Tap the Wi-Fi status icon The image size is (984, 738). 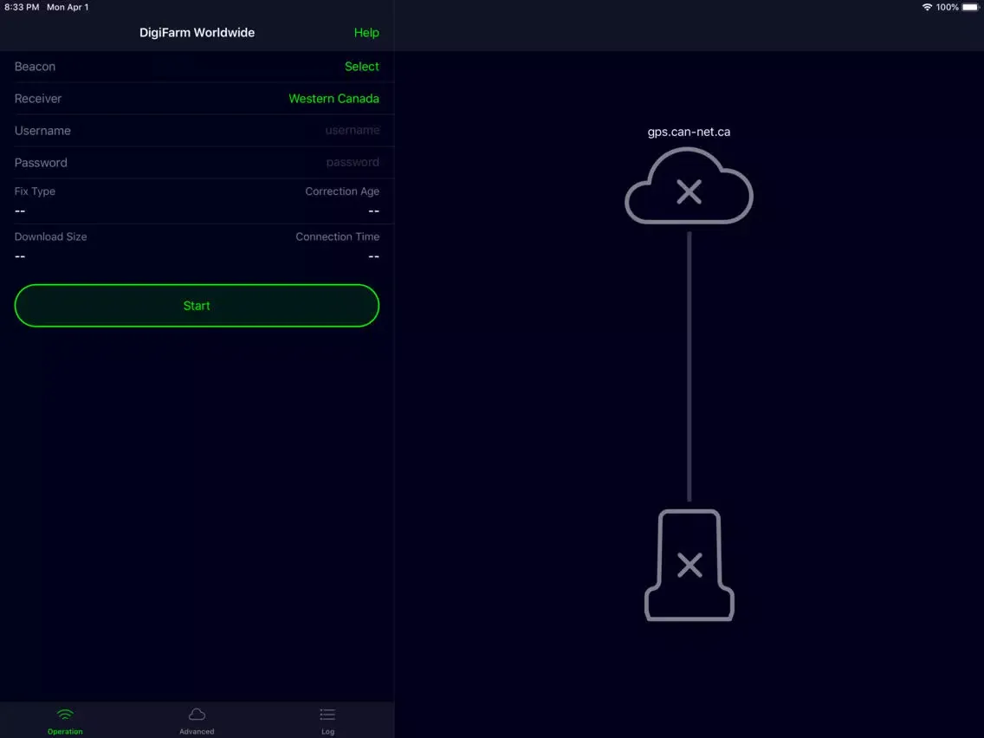[x=927, y=8]
